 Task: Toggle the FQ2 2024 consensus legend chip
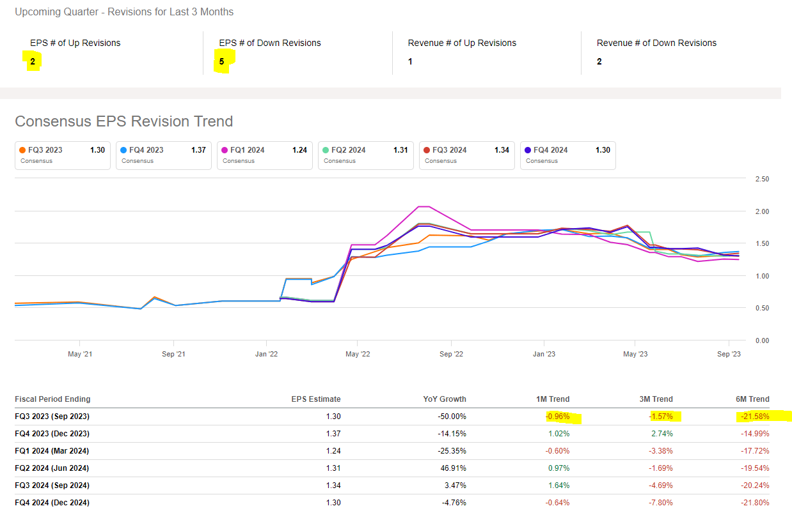pyautogui.click(x=366, y=155)
